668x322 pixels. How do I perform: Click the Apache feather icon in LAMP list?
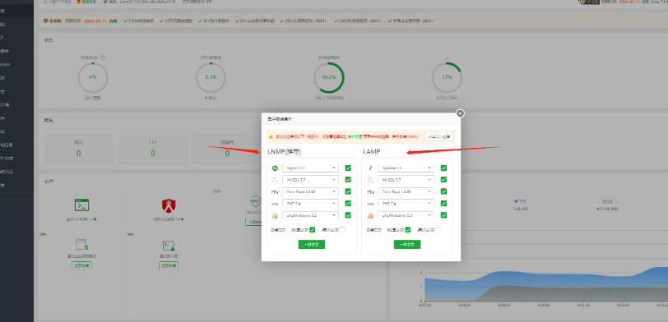pos(370,168)
